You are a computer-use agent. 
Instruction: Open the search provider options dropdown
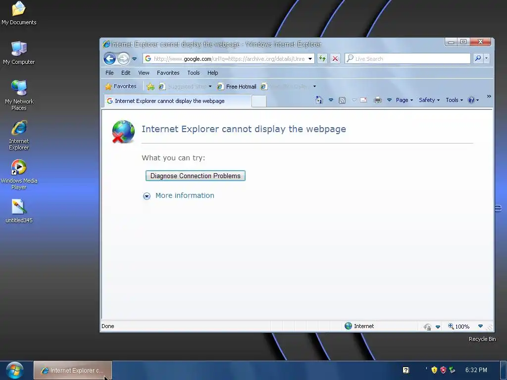pos(486,58)
